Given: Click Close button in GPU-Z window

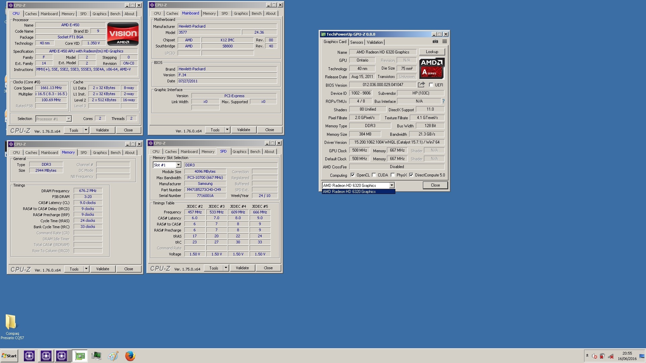Looking at the screenshot, I should 435,185.
